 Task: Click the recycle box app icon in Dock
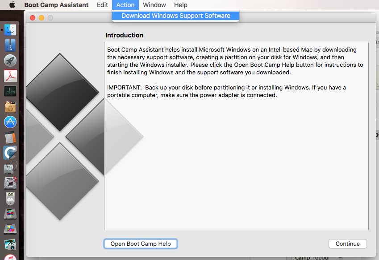coord(10,106)
